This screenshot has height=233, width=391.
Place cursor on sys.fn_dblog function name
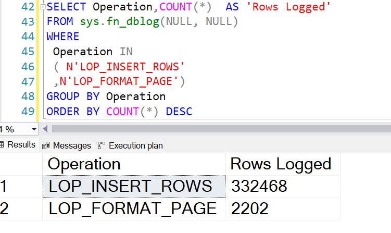[x=119, y=22]
